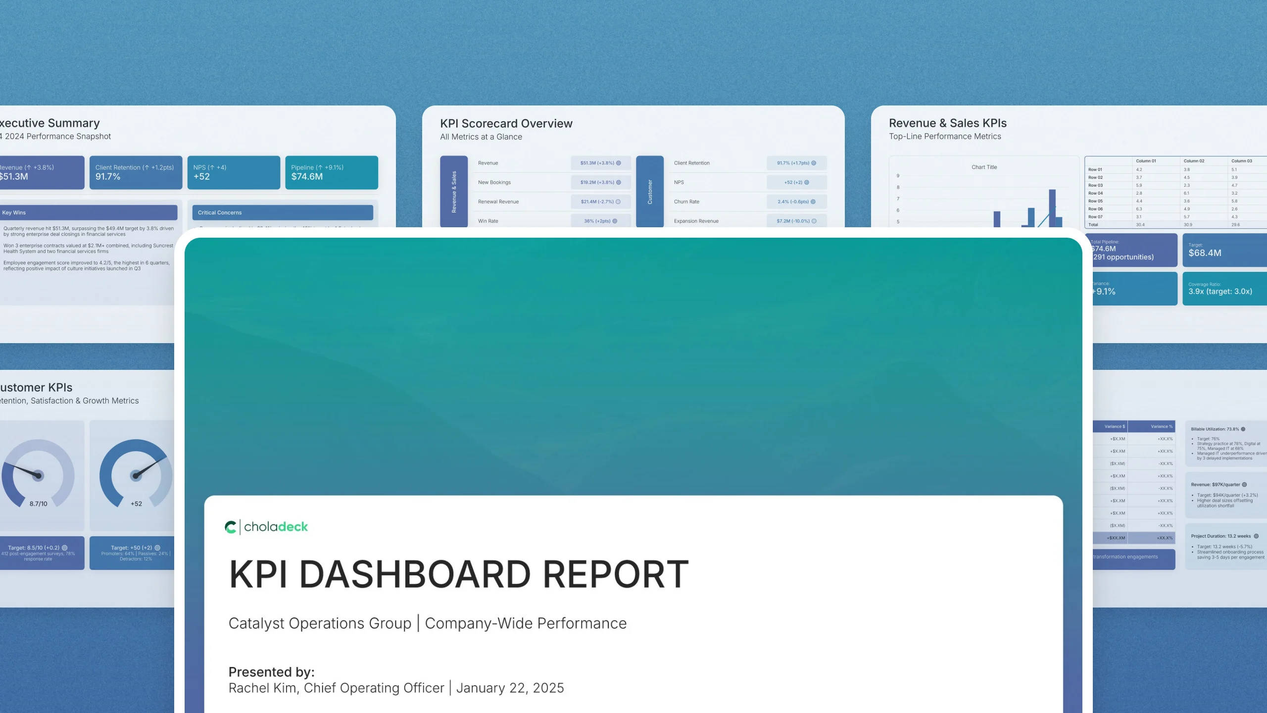1267x713 pixels.
Task: Click the Catalyst Operations Group subtitle line
Action: tap(428, 623)
